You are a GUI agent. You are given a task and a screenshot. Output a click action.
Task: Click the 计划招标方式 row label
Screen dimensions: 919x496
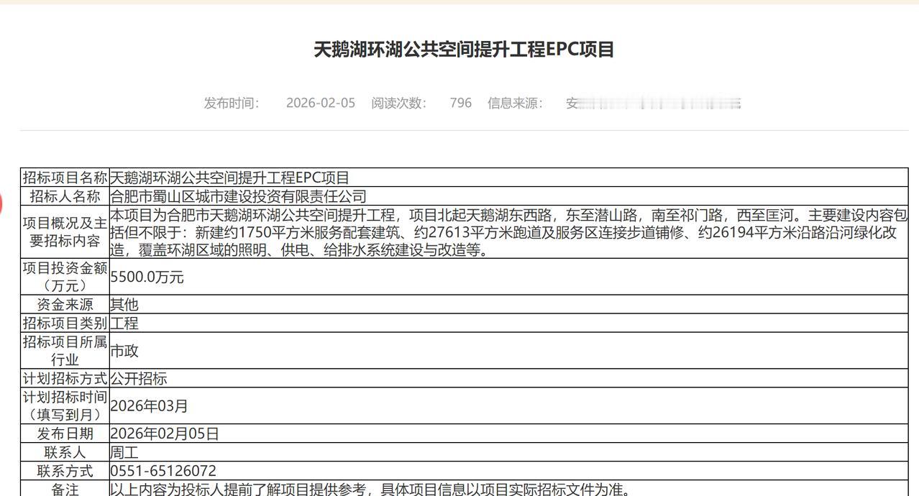coord(64,380)
